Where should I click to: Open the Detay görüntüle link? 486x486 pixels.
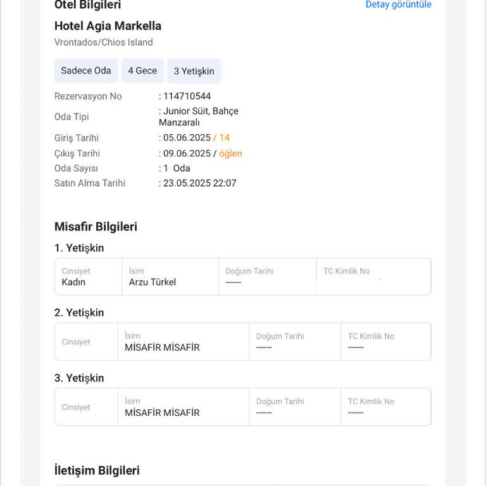[398, 4]
